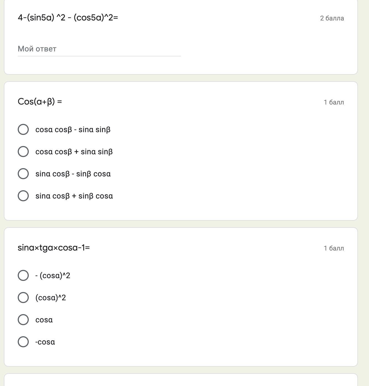Screen dimensions: 369x386
Task: Mark the radio circle beside '-cosα'
Action: pos(23,342)
